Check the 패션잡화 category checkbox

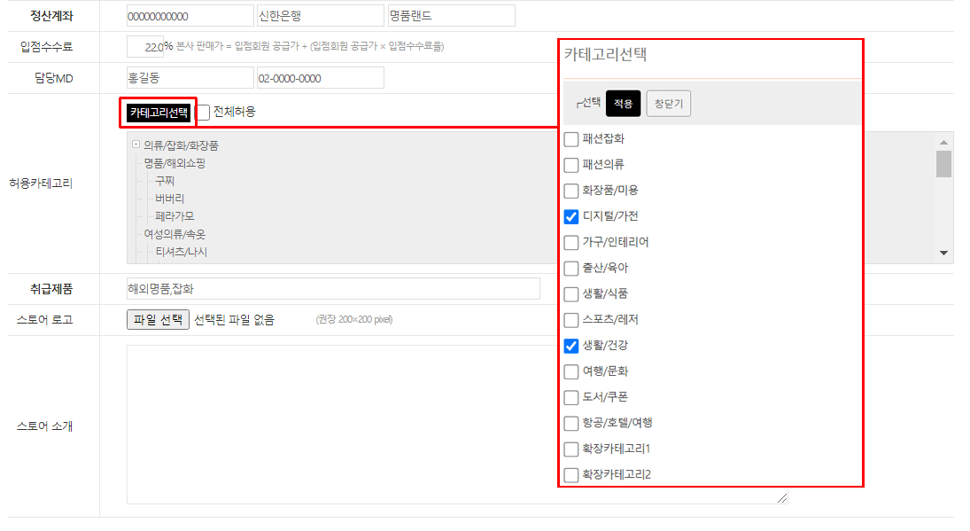[571, 139]
